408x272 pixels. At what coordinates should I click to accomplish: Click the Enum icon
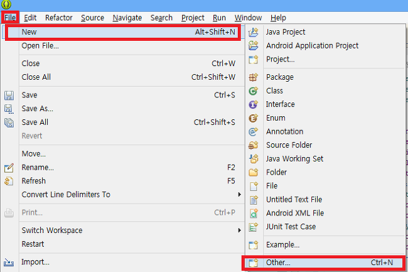click(x=253, y=118)
